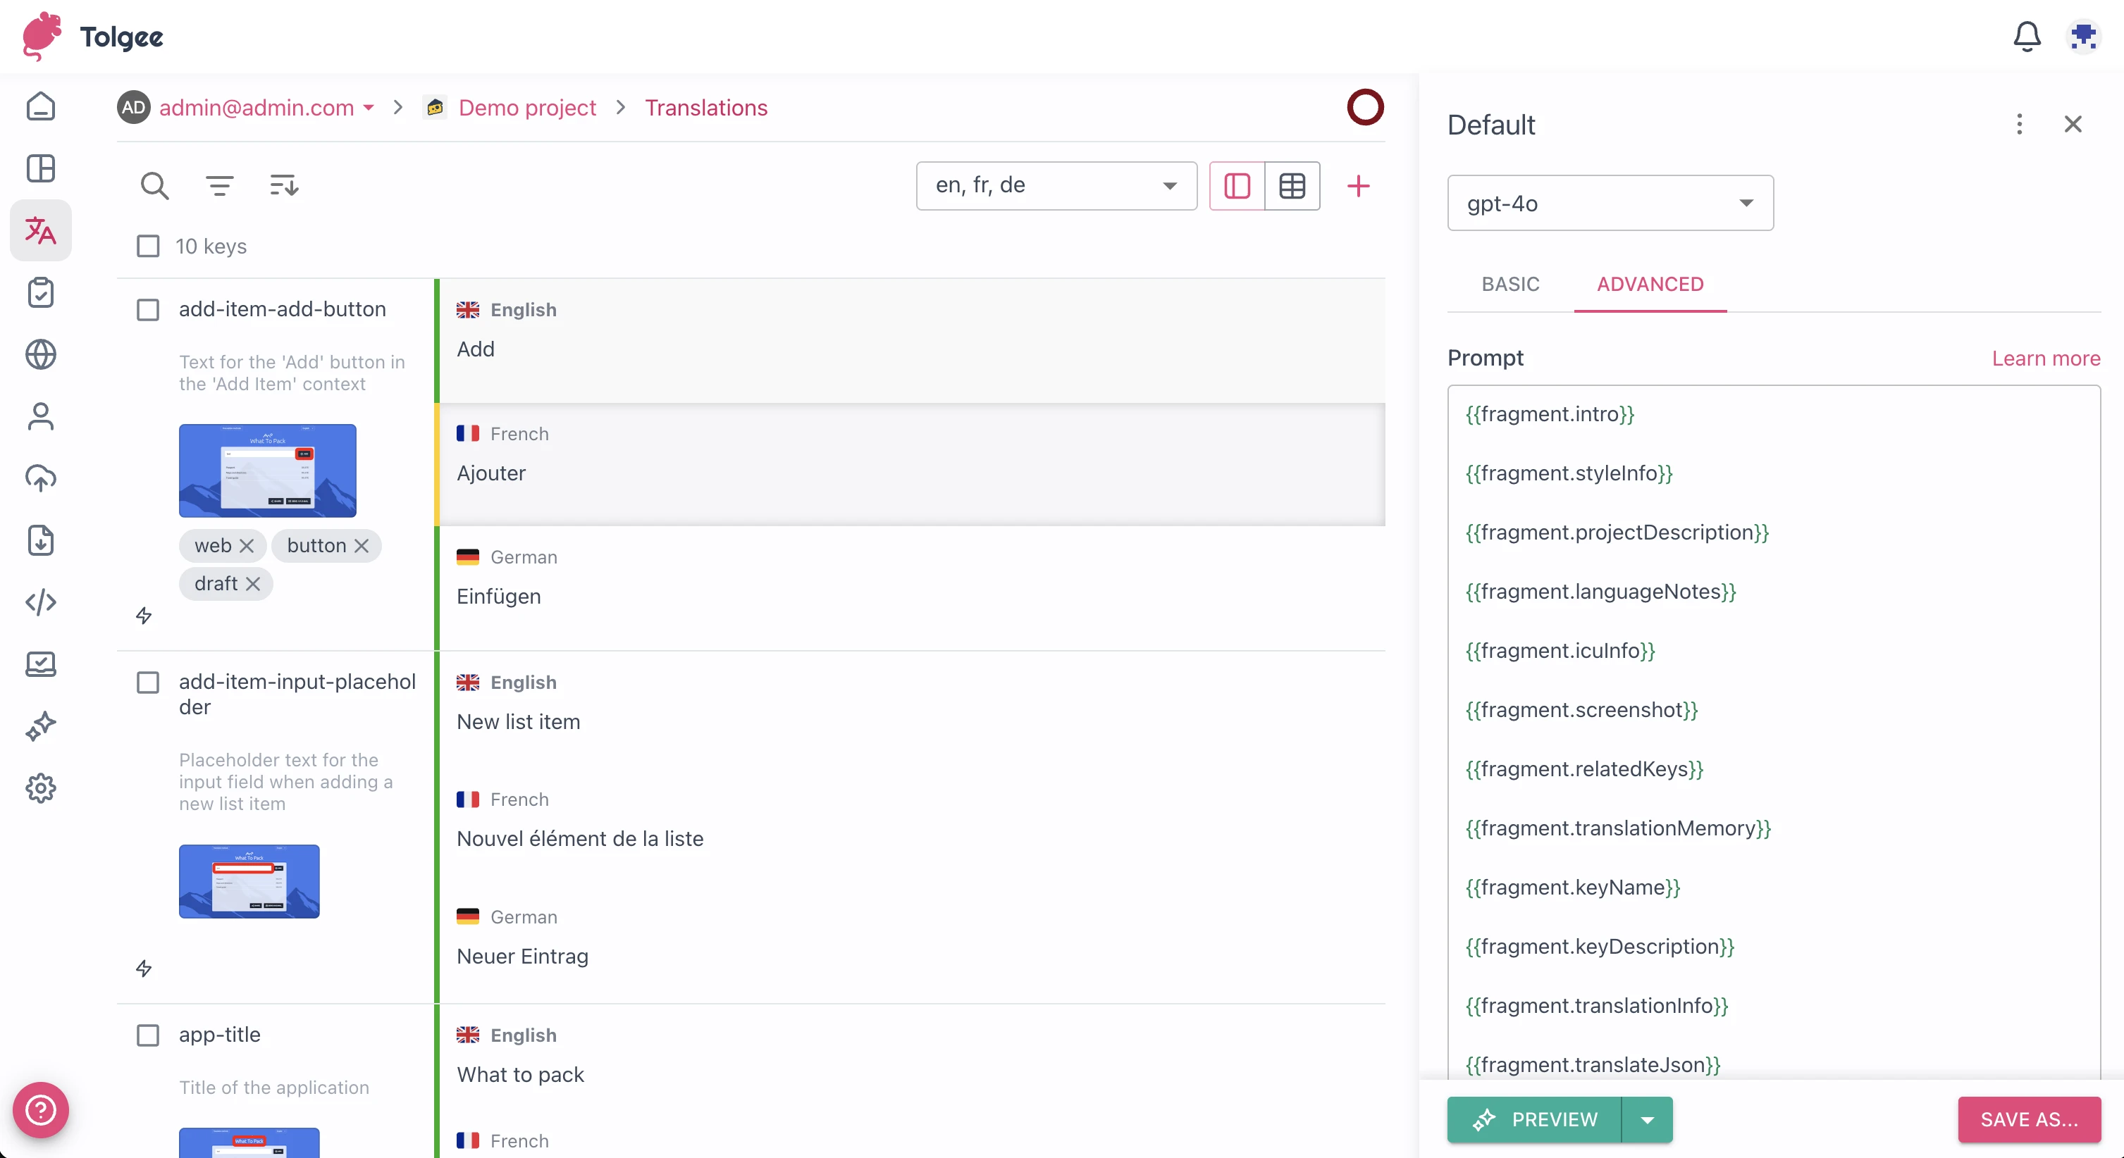Open the Members person icon in sidebar
The image size is (2124, 1158).
(x=40, y=416)
